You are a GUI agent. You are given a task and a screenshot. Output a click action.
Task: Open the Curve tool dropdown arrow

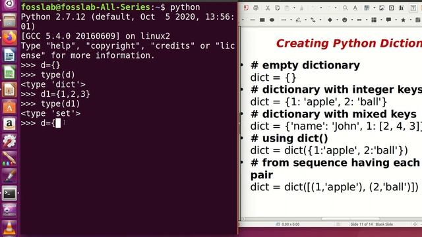point(306,20)
